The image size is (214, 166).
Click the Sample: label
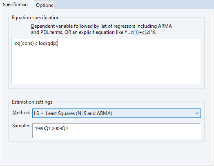[20, 126]
